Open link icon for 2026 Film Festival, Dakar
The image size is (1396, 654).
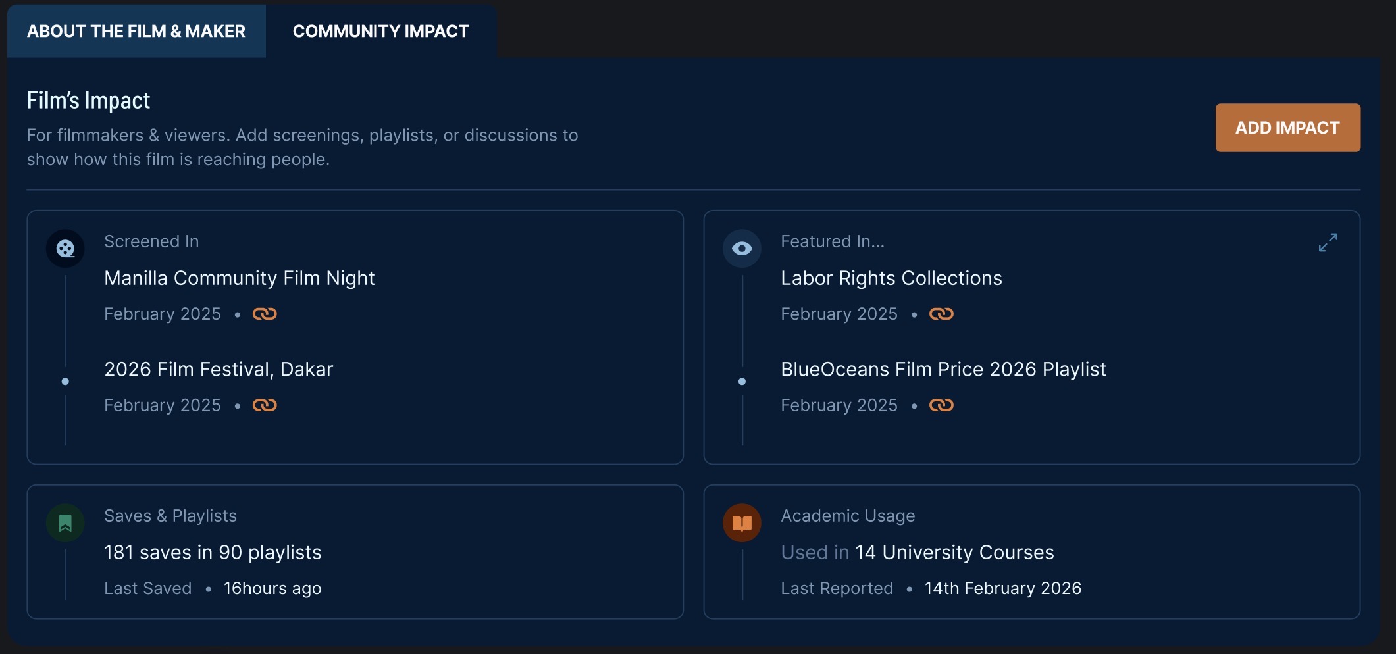265,405
